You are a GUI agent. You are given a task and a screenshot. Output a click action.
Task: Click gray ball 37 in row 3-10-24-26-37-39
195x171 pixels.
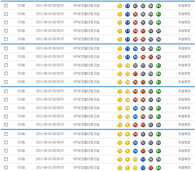(151, 100)
